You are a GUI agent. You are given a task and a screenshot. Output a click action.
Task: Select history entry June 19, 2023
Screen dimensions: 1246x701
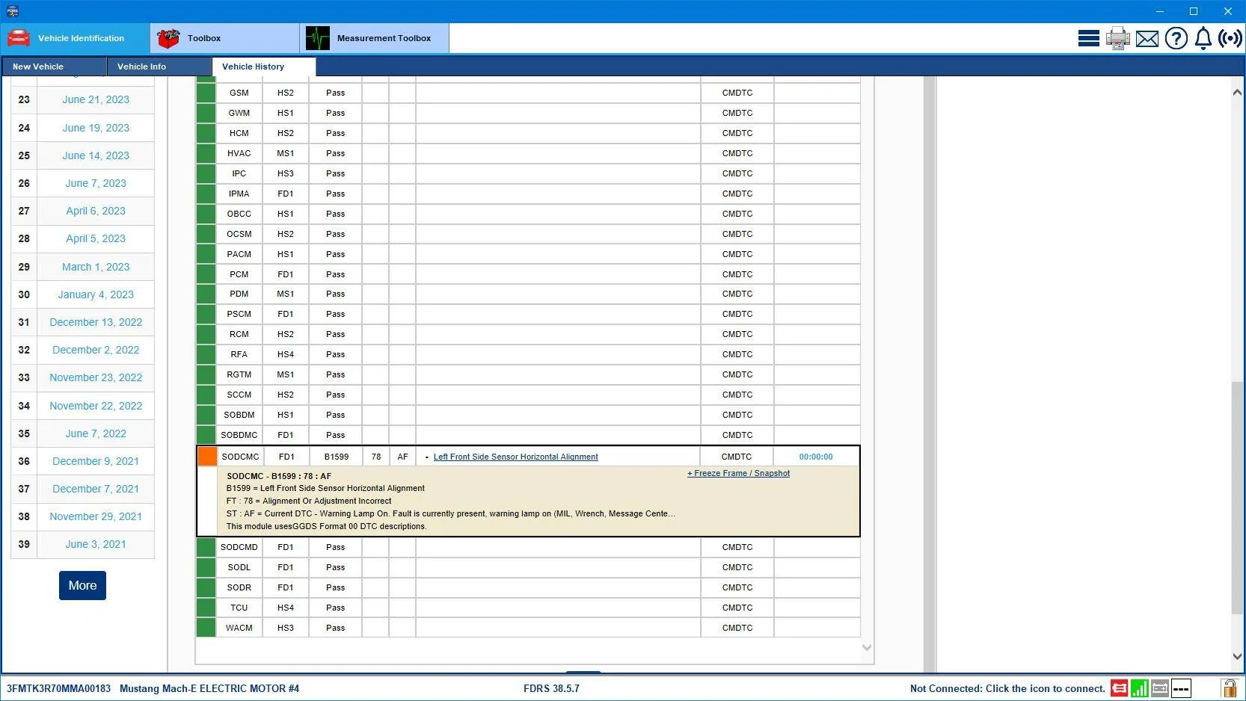[96, 128]
